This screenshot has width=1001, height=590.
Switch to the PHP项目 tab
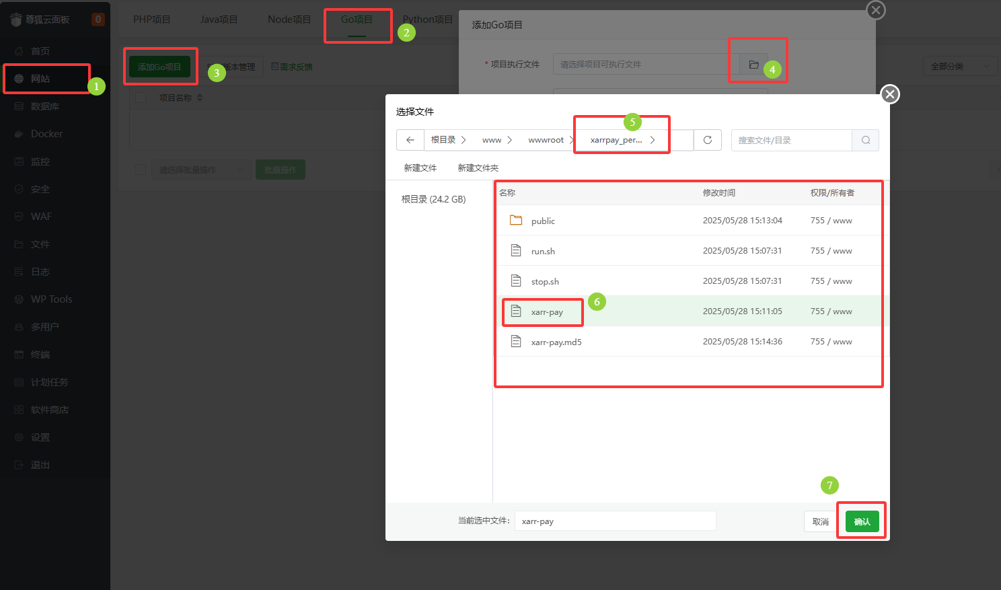151,20
